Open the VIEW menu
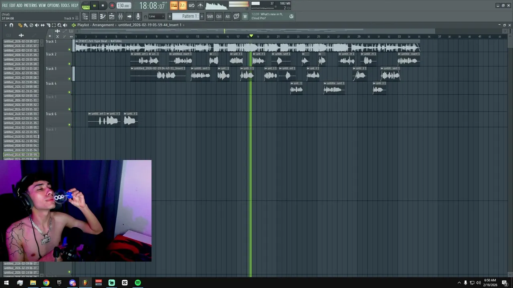Screen dimensions: 513x288 pos(42,5)
